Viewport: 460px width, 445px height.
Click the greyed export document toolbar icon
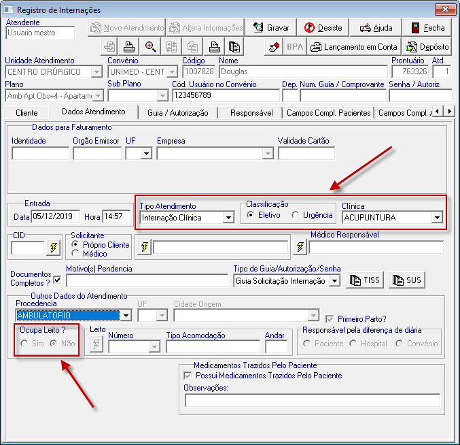click(x=109, y=47)
